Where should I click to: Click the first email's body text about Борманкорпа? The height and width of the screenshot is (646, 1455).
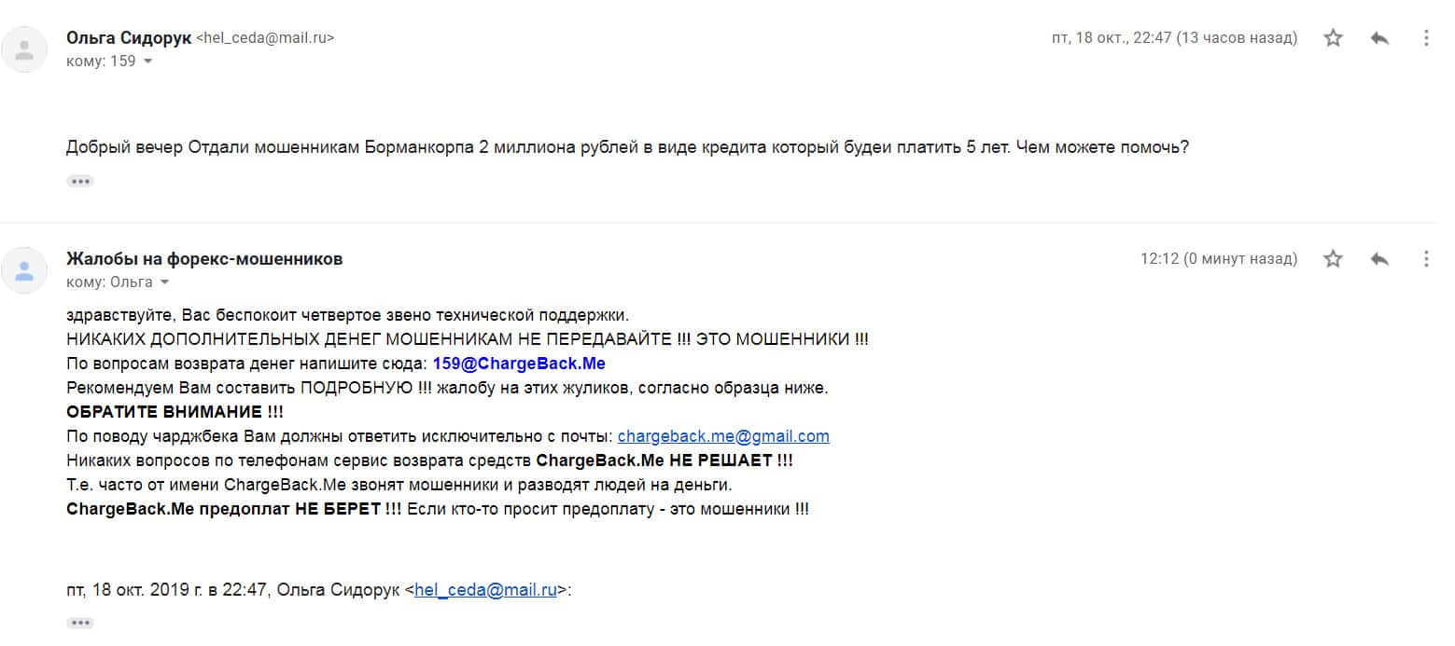[627, 147]
